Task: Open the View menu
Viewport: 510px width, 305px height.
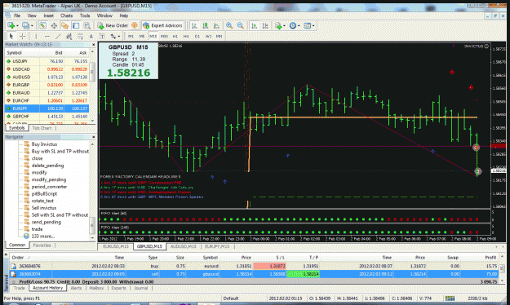Action: (x=32, y=15)
